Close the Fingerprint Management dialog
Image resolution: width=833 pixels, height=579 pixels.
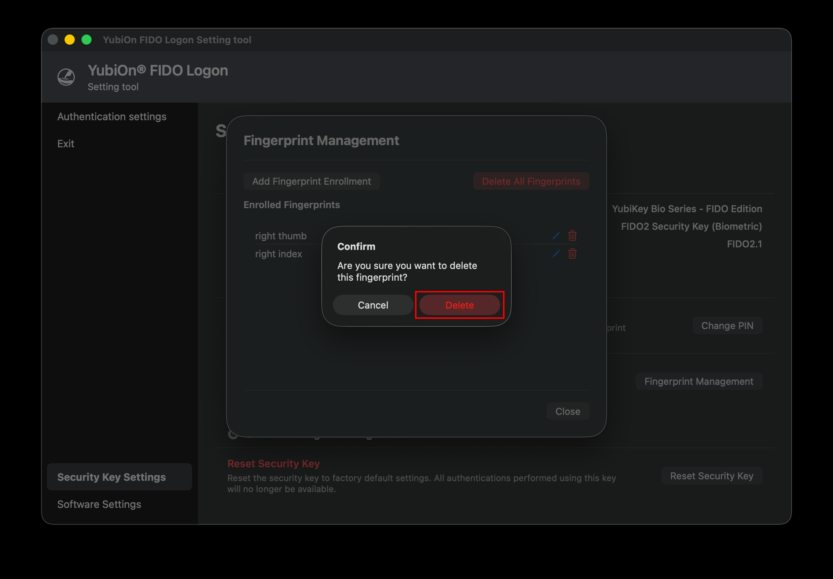(568, 411)
